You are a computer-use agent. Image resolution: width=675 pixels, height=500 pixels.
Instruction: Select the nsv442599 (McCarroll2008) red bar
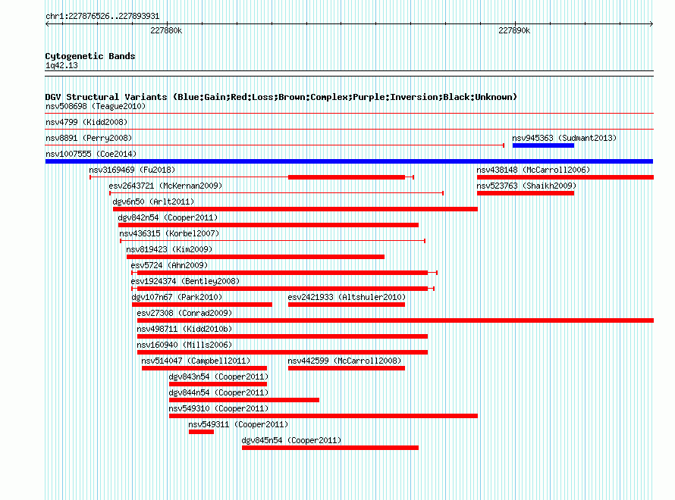347,368
